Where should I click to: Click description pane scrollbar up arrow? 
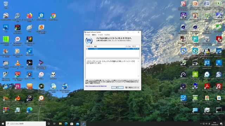click(x=139, y=61)
